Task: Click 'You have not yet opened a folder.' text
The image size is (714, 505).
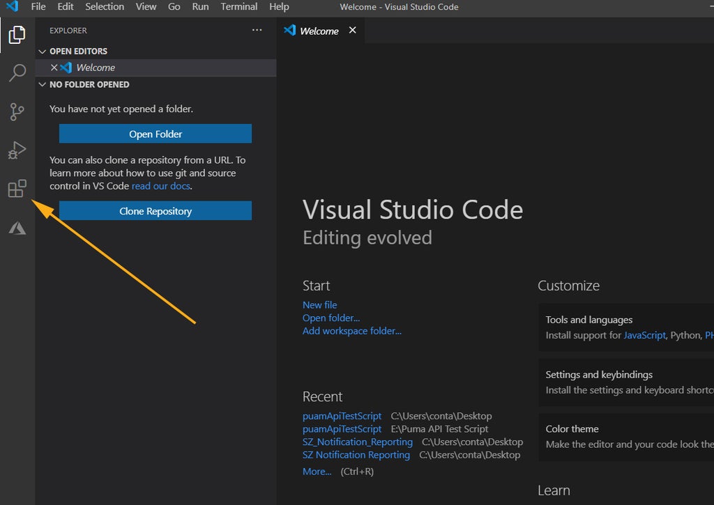Action: 121,109
